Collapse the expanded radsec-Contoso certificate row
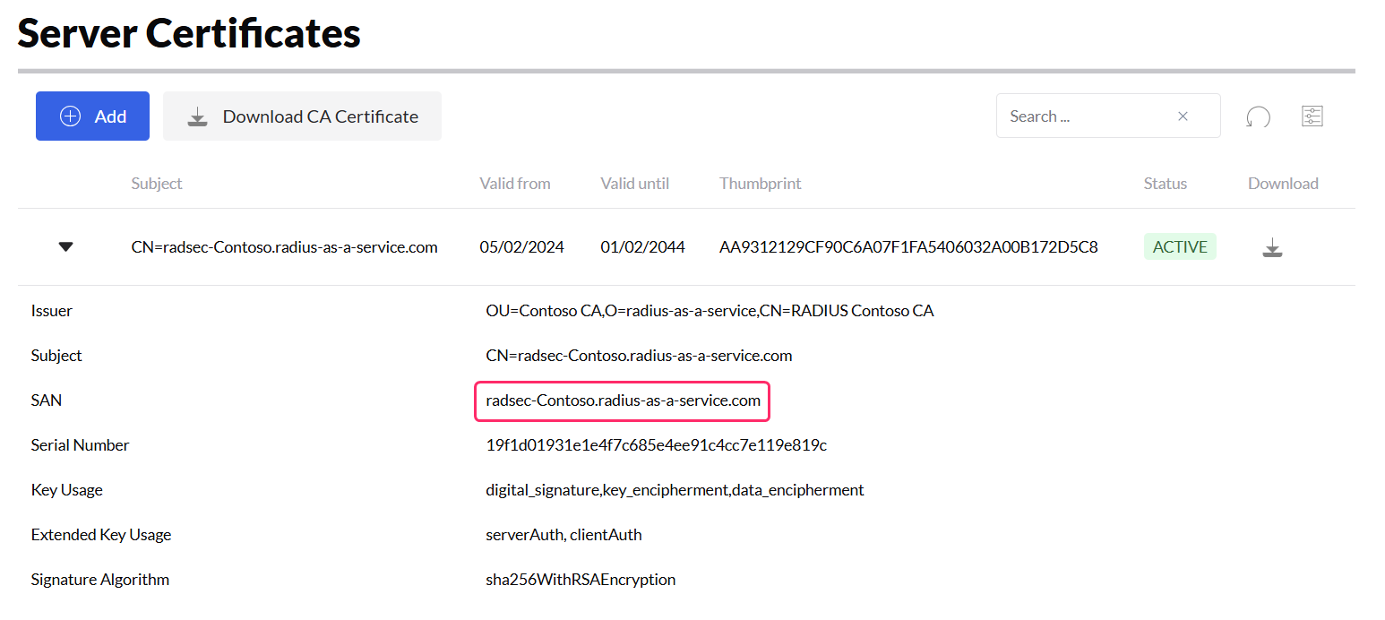The width and height of the screenshot is (1385, 620). (65, 247)
